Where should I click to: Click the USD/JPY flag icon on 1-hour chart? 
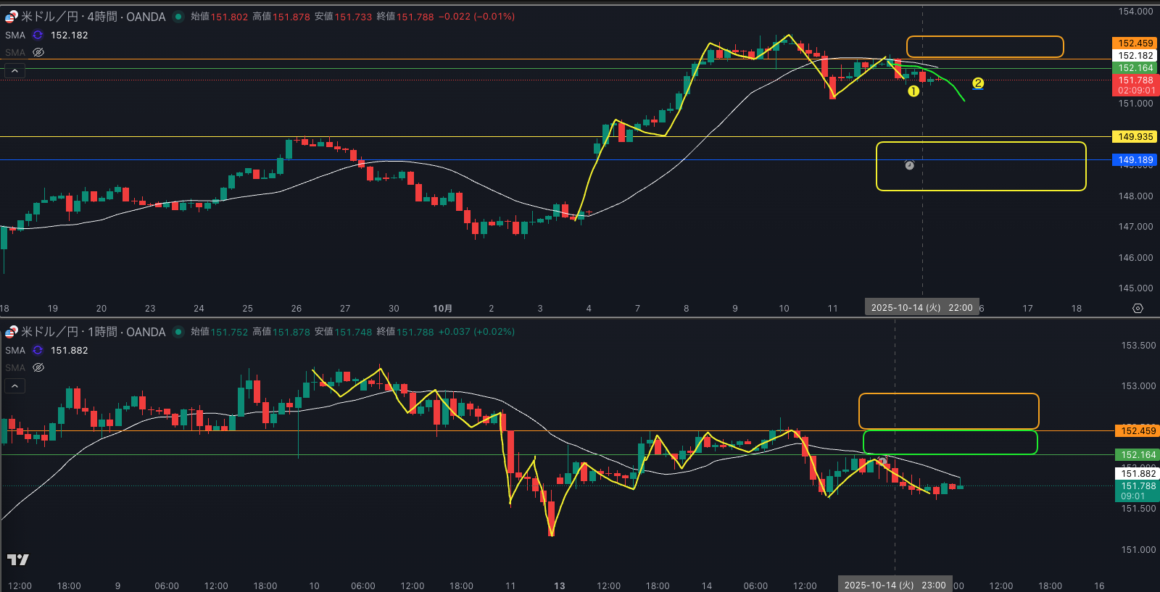(x=11, y=332)
